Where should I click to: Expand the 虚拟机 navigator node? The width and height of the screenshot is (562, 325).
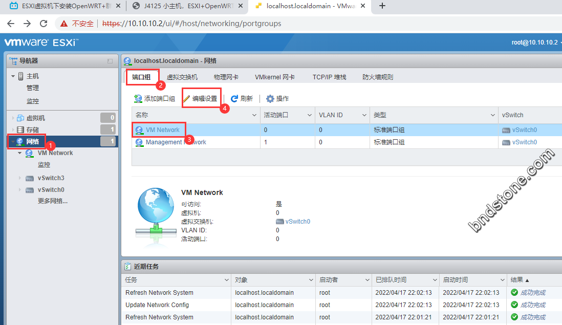point(13,118)
